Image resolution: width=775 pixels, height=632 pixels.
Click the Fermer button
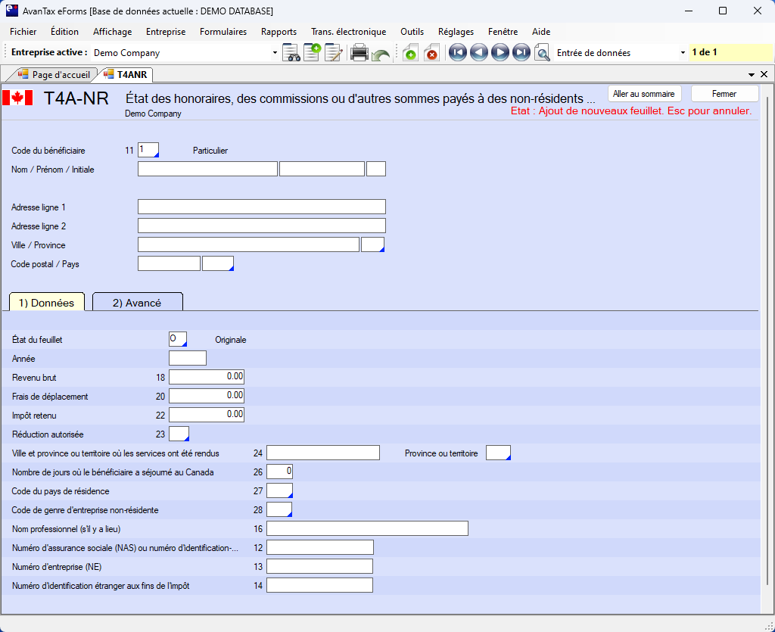pos(724,94)
